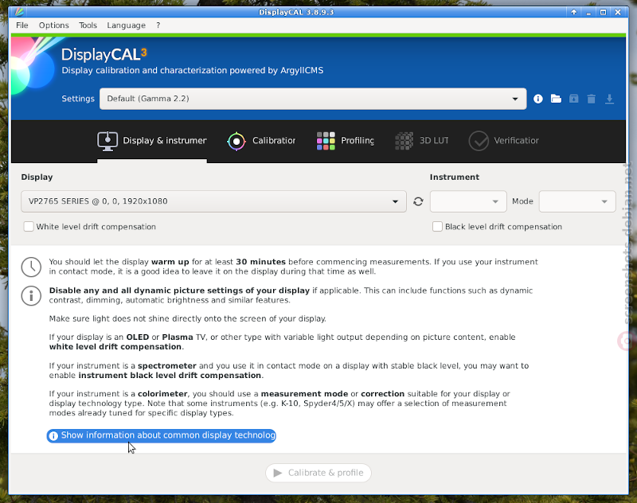
Task: Click the 'warm up' bold text
Action: pyautogui.click(x=170, y=262)
